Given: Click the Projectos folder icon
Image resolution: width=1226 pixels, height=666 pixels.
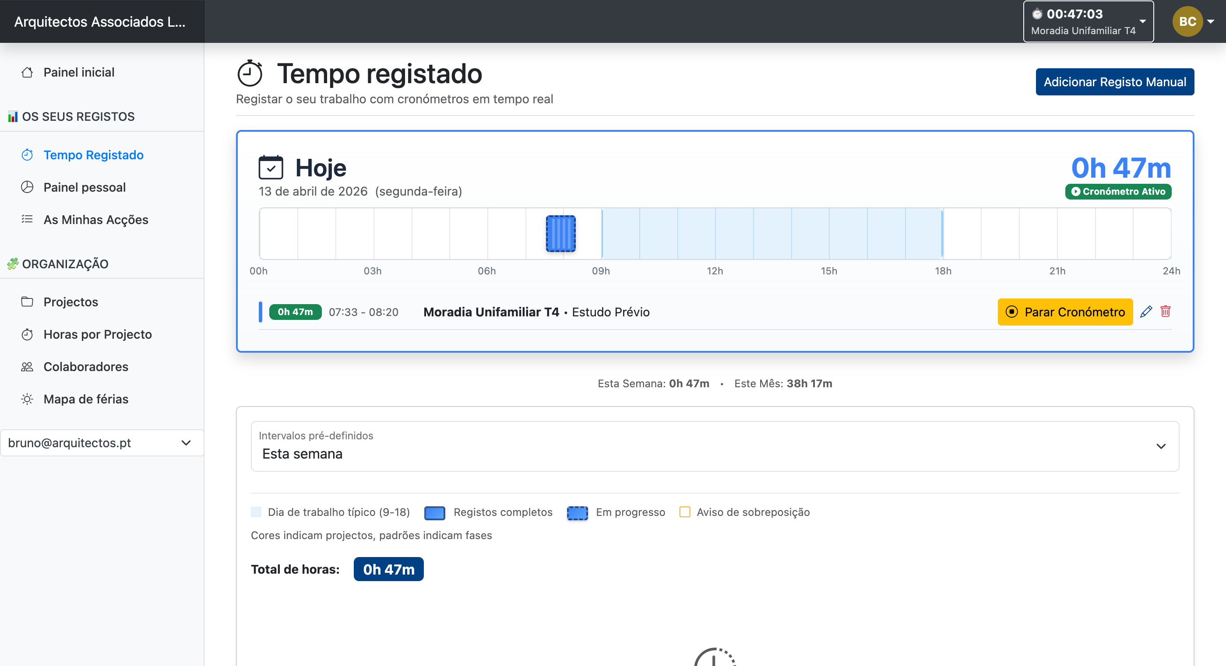Looking at the screenshot, I should (x=27, y=301).
